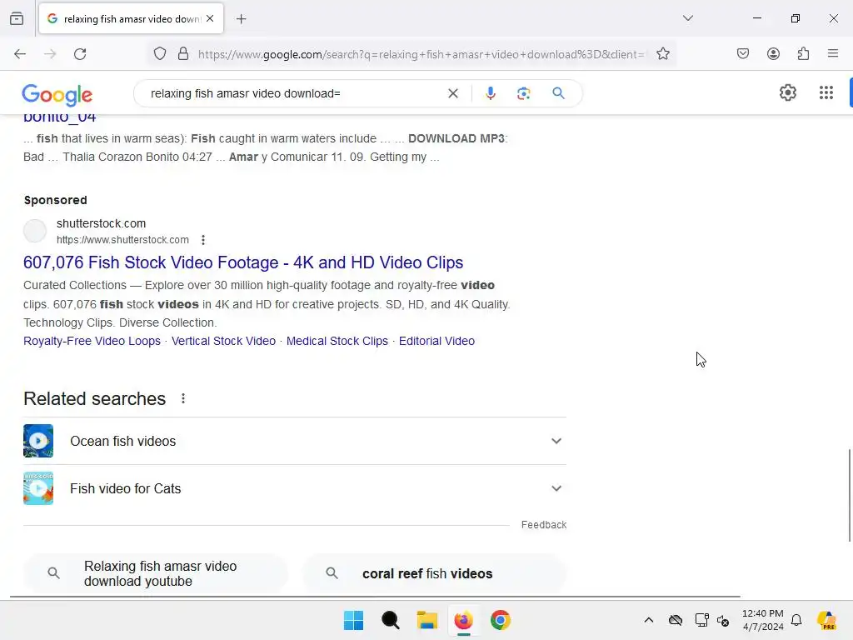Click the Sponsored label text
Image resolution: width=853 pixels, height=640 pixels.
(56, 200)
